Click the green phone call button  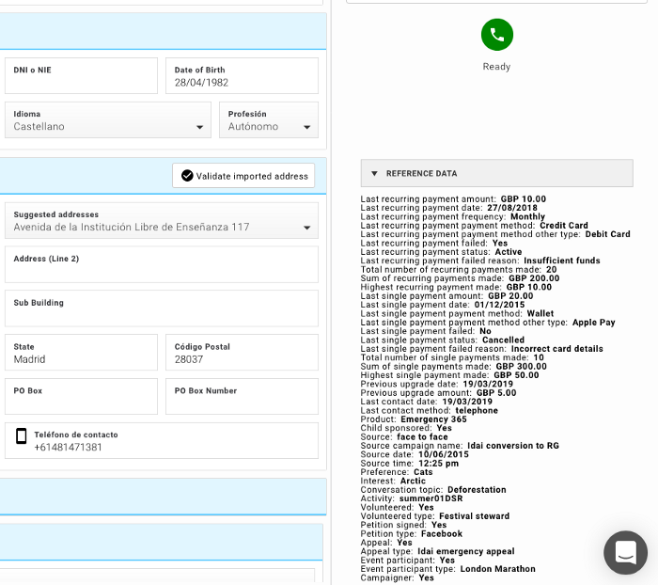point(497,35)
